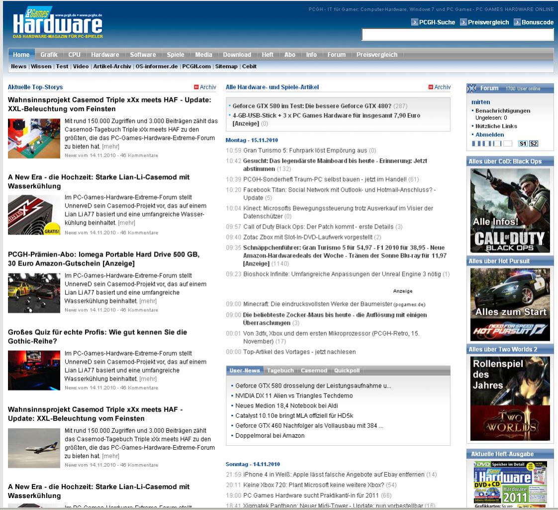Screen dimensions: 558x510
Task: Open the OS-informer.de link
Action: pos(157,66)
